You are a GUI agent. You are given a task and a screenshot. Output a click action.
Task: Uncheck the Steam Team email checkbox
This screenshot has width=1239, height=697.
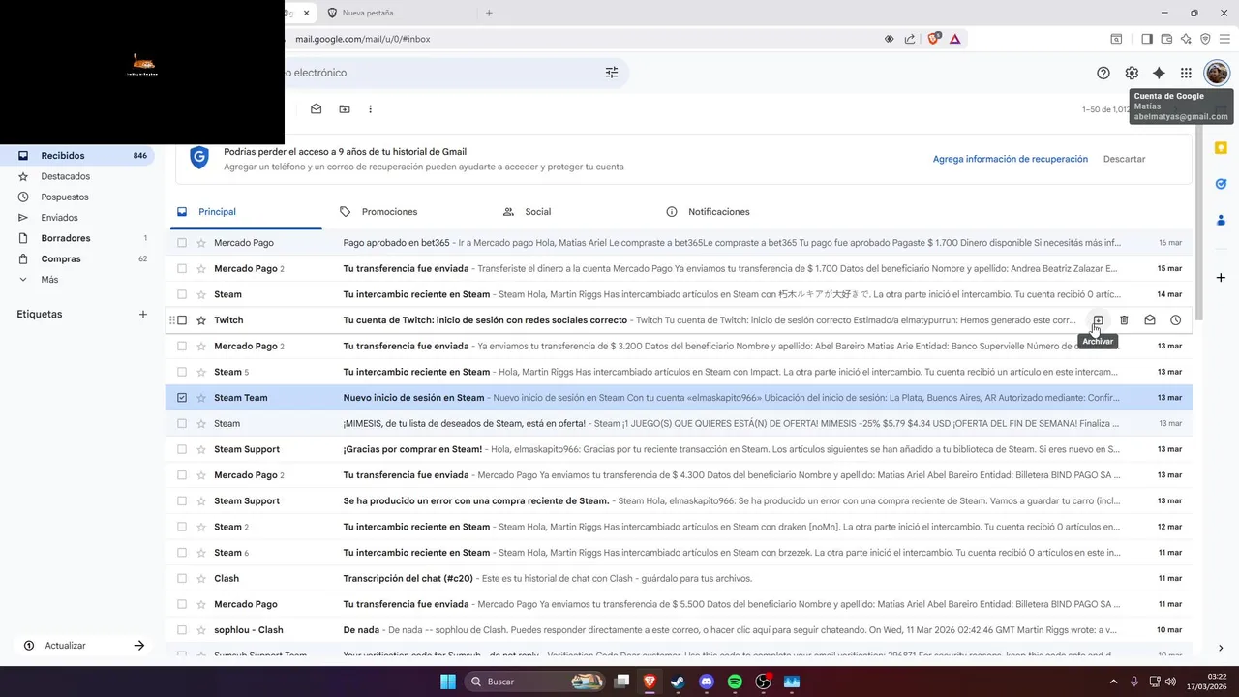pos(182,398)
